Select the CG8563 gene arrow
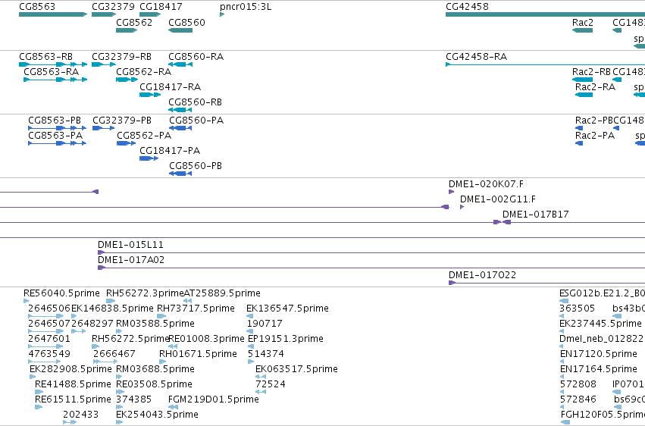 [x=53, y=14]
